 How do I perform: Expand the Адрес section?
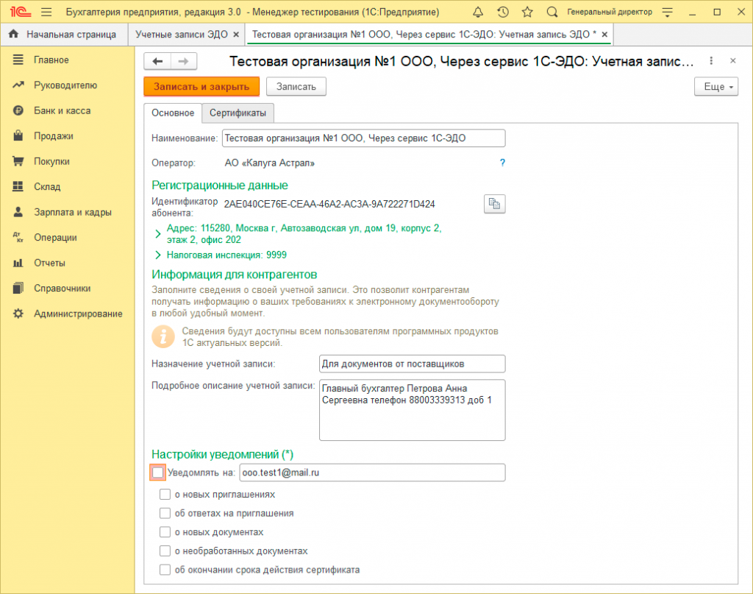click(x=157, y=234)
